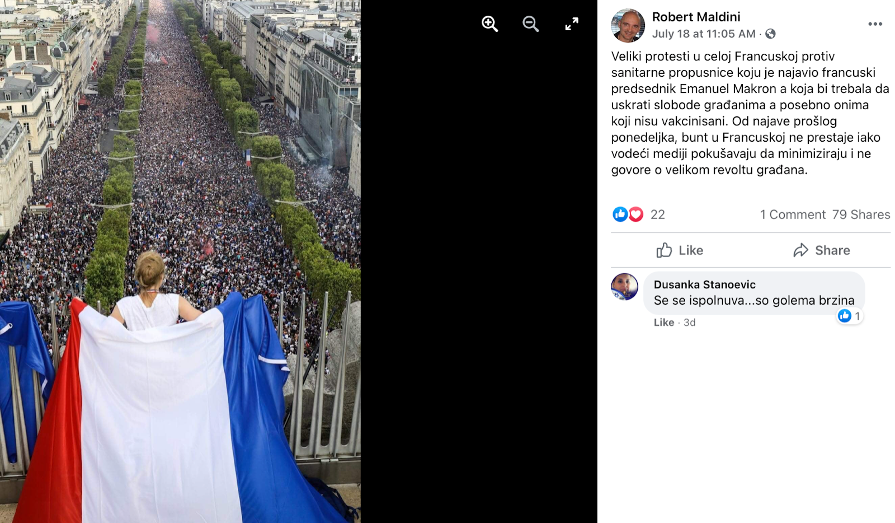Click the July 18 post timestamp
This screenshot has width=895, height=523.
click(704, 34)
